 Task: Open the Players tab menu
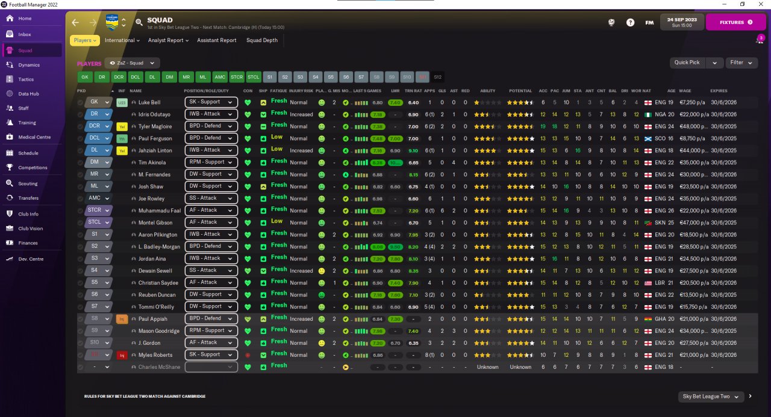85,40
